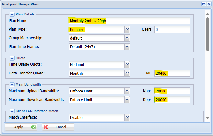The image size is (213, 136).
Task: Collapse the Main Bandwidth section
Action: (12, 85)
